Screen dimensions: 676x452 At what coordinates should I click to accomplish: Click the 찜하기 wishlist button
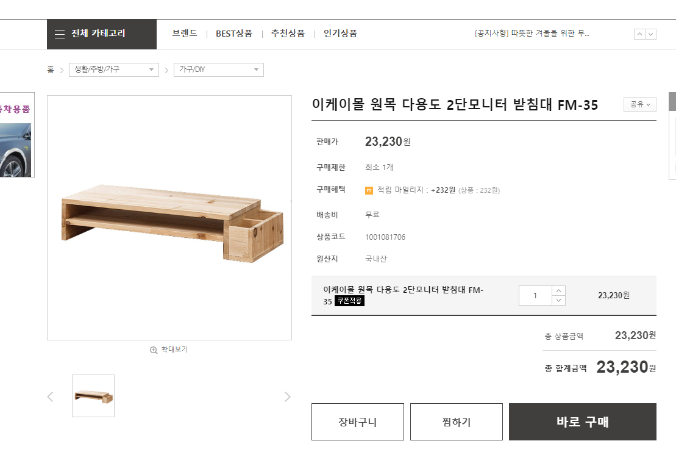(x=457, y=422)
